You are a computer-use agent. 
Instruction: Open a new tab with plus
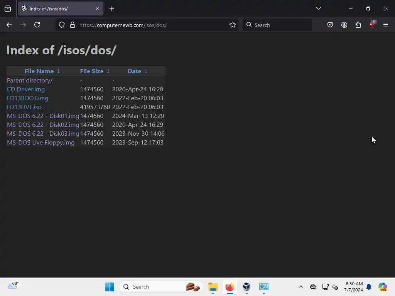[x=111, y=9]
